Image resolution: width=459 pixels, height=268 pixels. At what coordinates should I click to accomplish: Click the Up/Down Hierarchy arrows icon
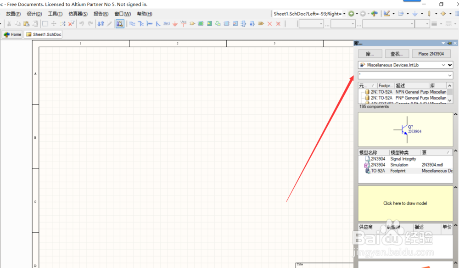click(x=101, y=24)
